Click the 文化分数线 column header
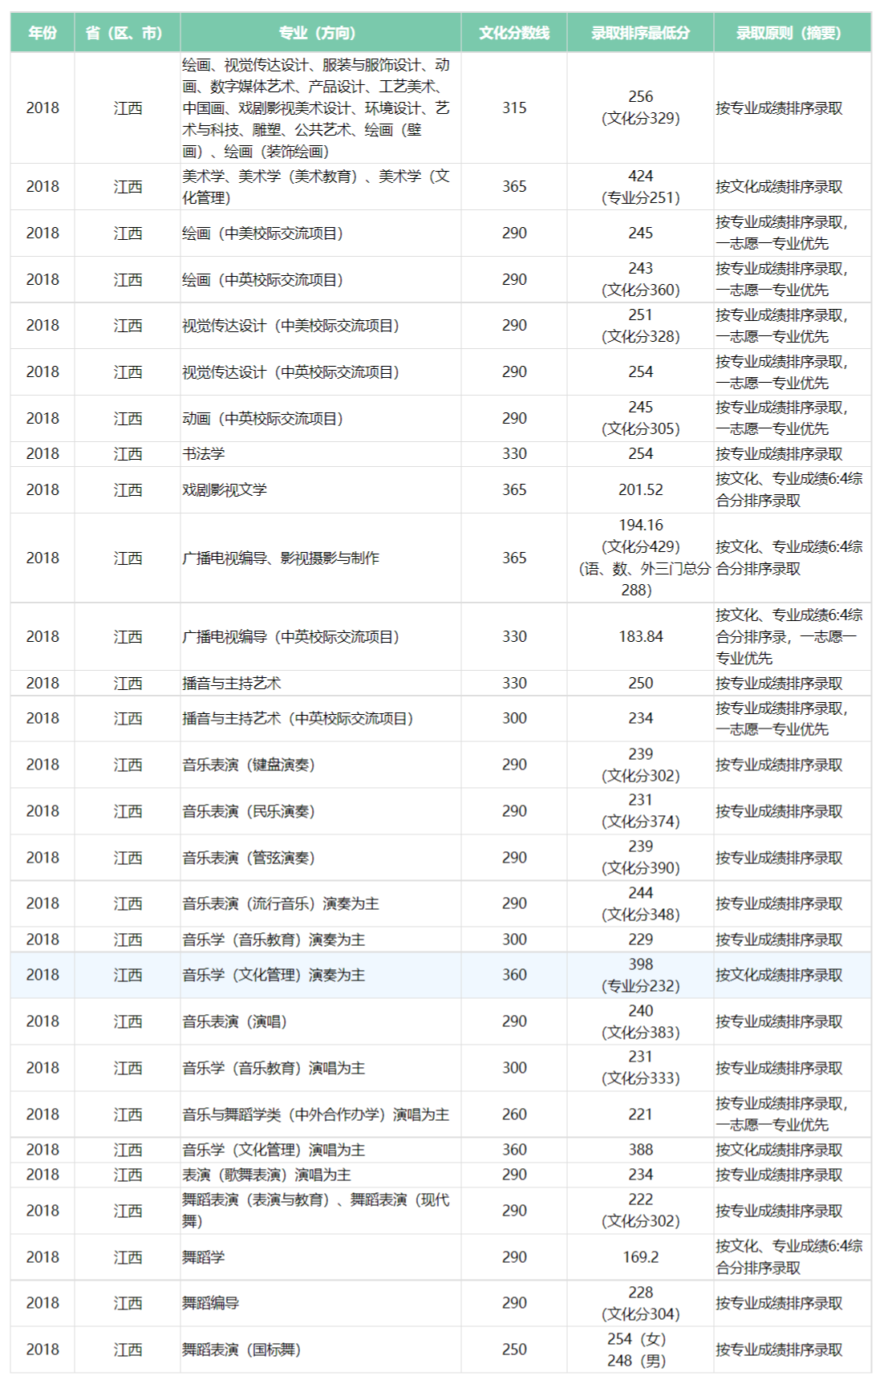 pos(514,33)
